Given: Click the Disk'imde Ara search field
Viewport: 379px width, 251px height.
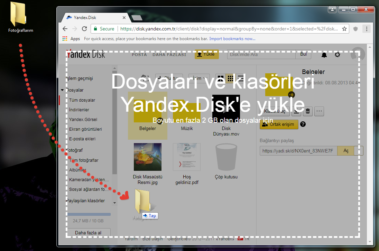Looking at the screenshot, I should [261, 55].
